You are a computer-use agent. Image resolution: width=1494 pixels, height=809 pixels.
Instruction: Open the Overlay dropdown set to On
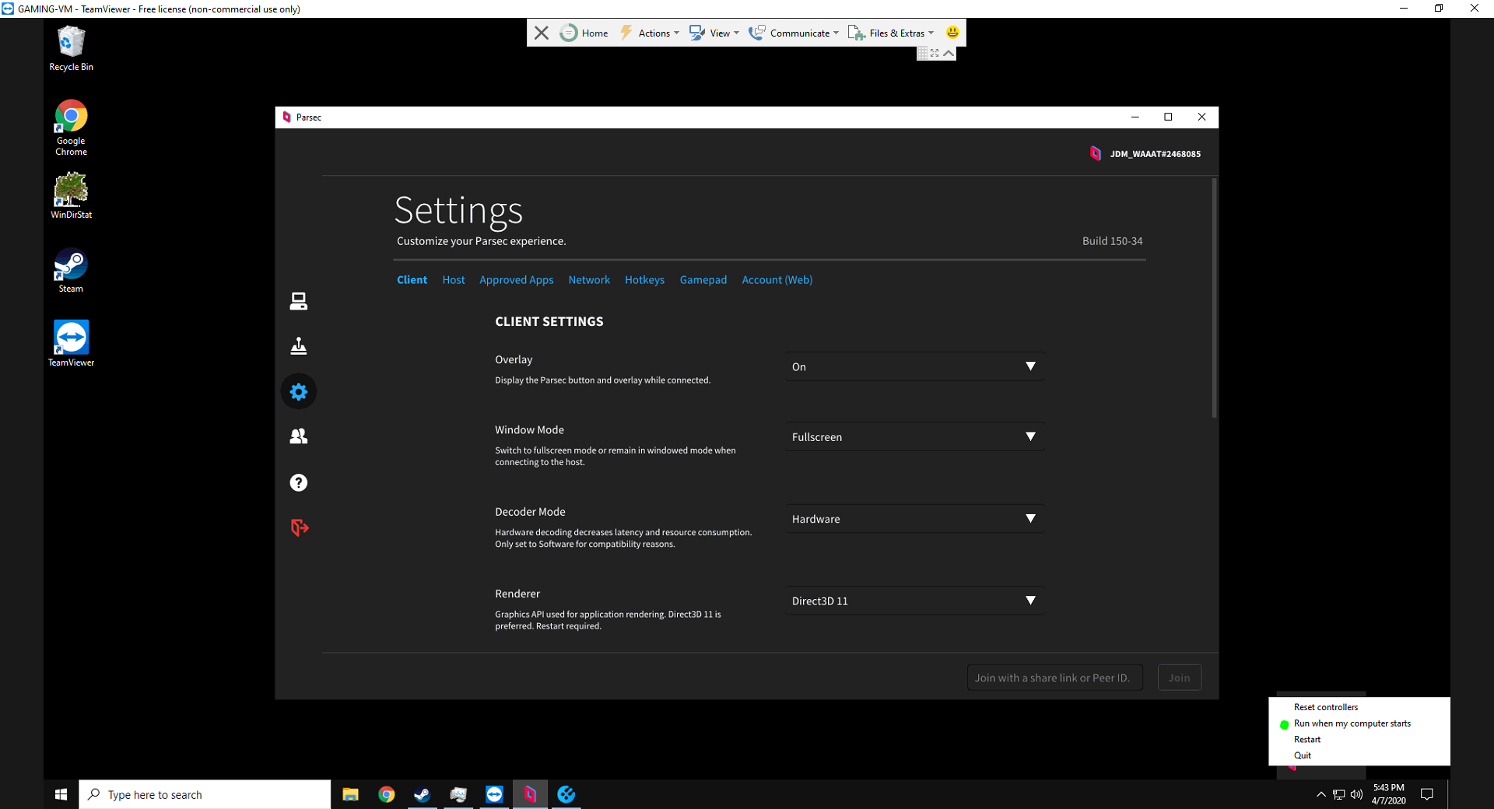[914, 366]
